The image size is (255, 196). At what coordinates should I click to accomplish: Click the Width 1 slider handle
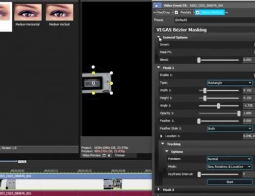(205, 91)
